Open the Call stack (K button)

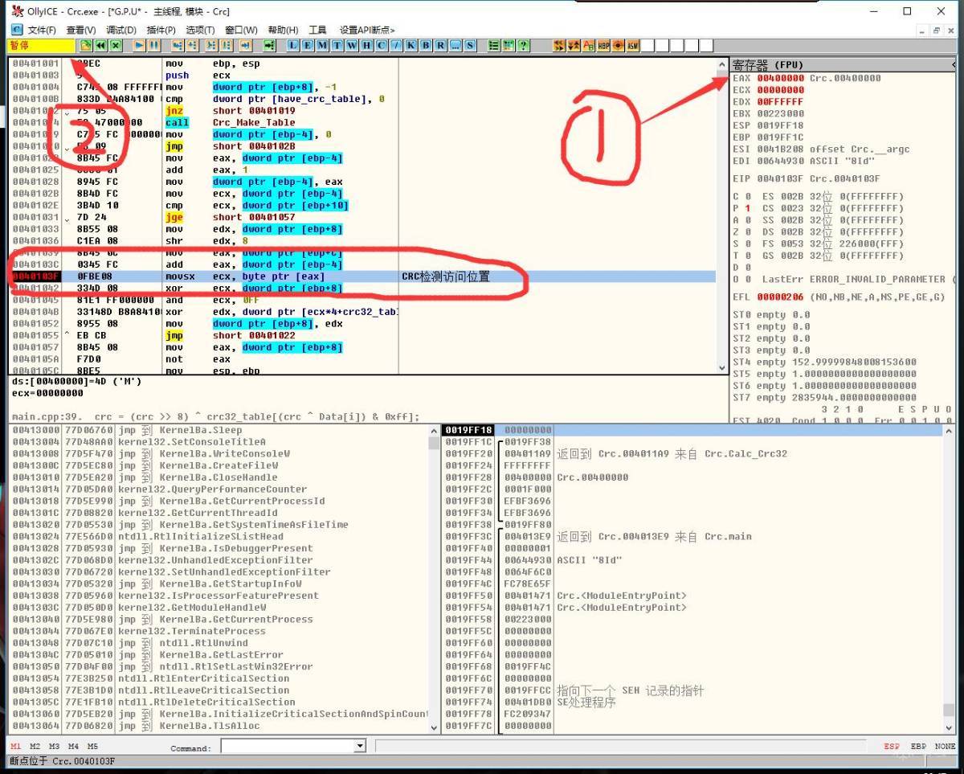click(411, 45)
